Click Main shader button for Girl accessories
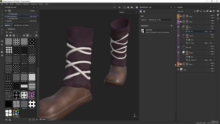Viewport: 220px width, 124px height. tap(33, 16)
